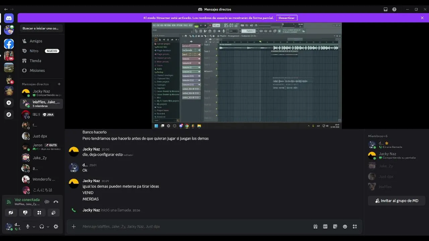This screenshot has width=429, height=241.
Task: Expand microphone input options arrow
Action: point(34,227)
